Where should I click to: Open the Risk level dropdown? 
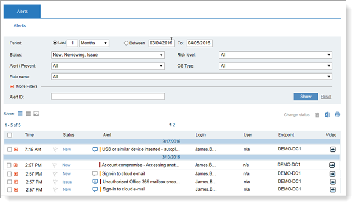[x=275, y=55]
